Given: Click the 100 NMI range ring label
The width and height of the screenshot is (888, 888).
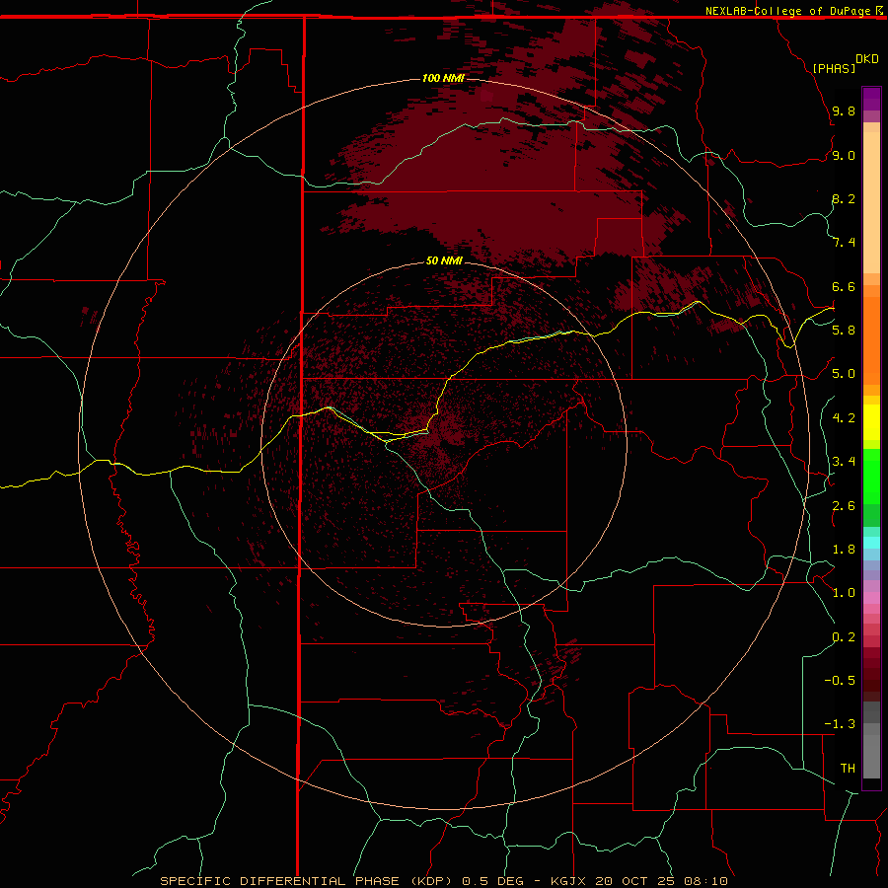Looking at the screenshot, I should [443, 78].
